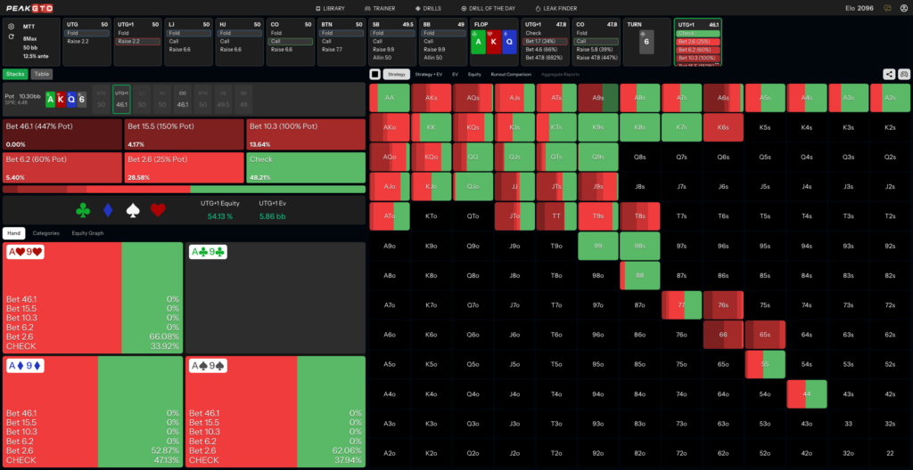The image size is (913, 470).
Task: Select the Strategy tab
Action: coord(397,75)
